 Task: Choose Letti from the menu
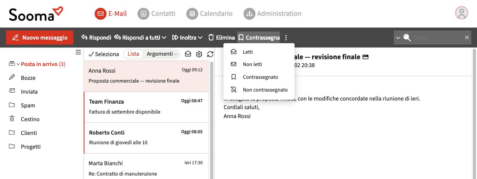point(259,52)
